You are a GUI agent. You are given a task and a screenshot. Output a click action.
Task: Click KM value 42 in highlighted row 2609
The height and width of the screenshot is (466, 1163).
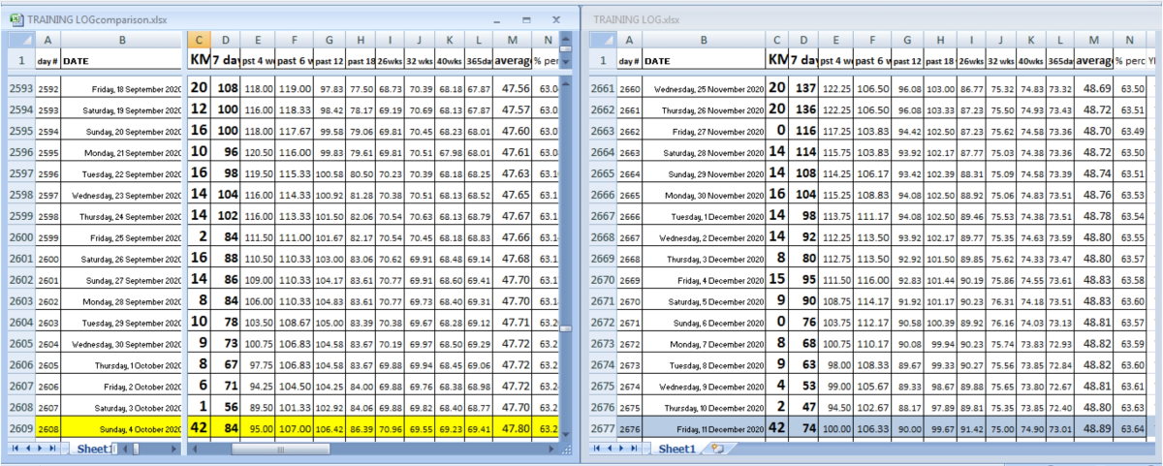pyautogui.click(x=199, y=428)
